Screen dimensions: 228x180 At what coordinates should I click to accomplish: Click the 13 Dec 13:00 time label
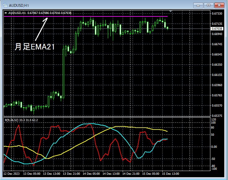coord(52,173)
